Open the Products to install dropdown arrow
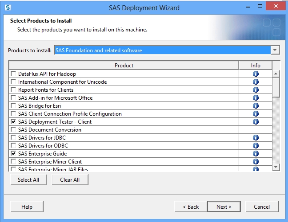The height and width of the screenshot is (222, 288). coord(275,50)
